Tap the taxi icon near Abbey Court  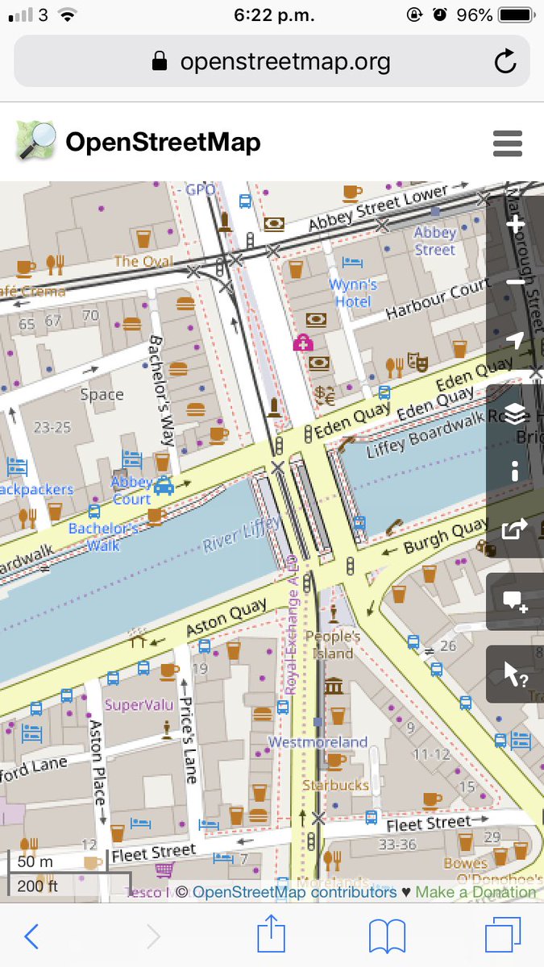(164, 485)
